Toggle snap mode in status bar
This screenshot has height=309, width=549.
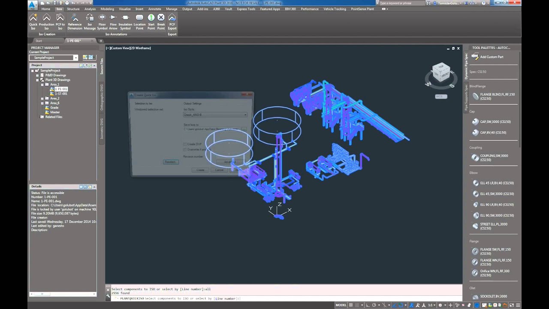[x=357, y=305]
